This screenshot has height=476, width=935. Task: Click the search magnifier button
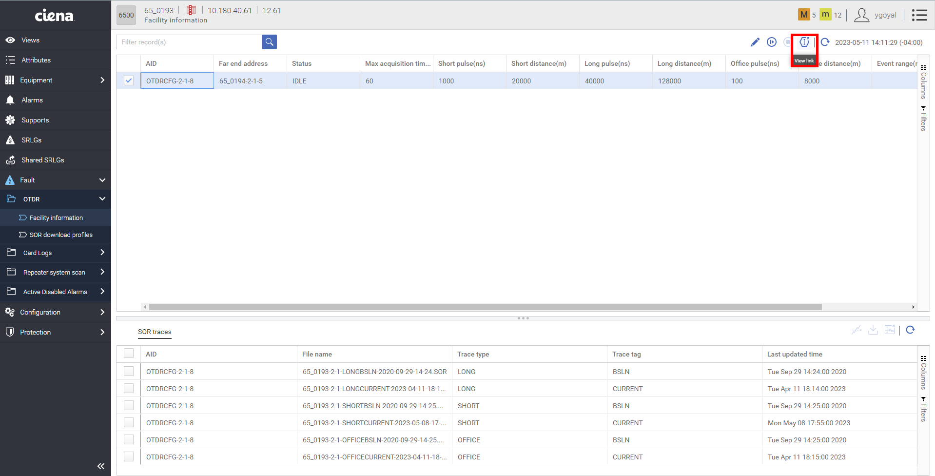click(x=269, y=42)
